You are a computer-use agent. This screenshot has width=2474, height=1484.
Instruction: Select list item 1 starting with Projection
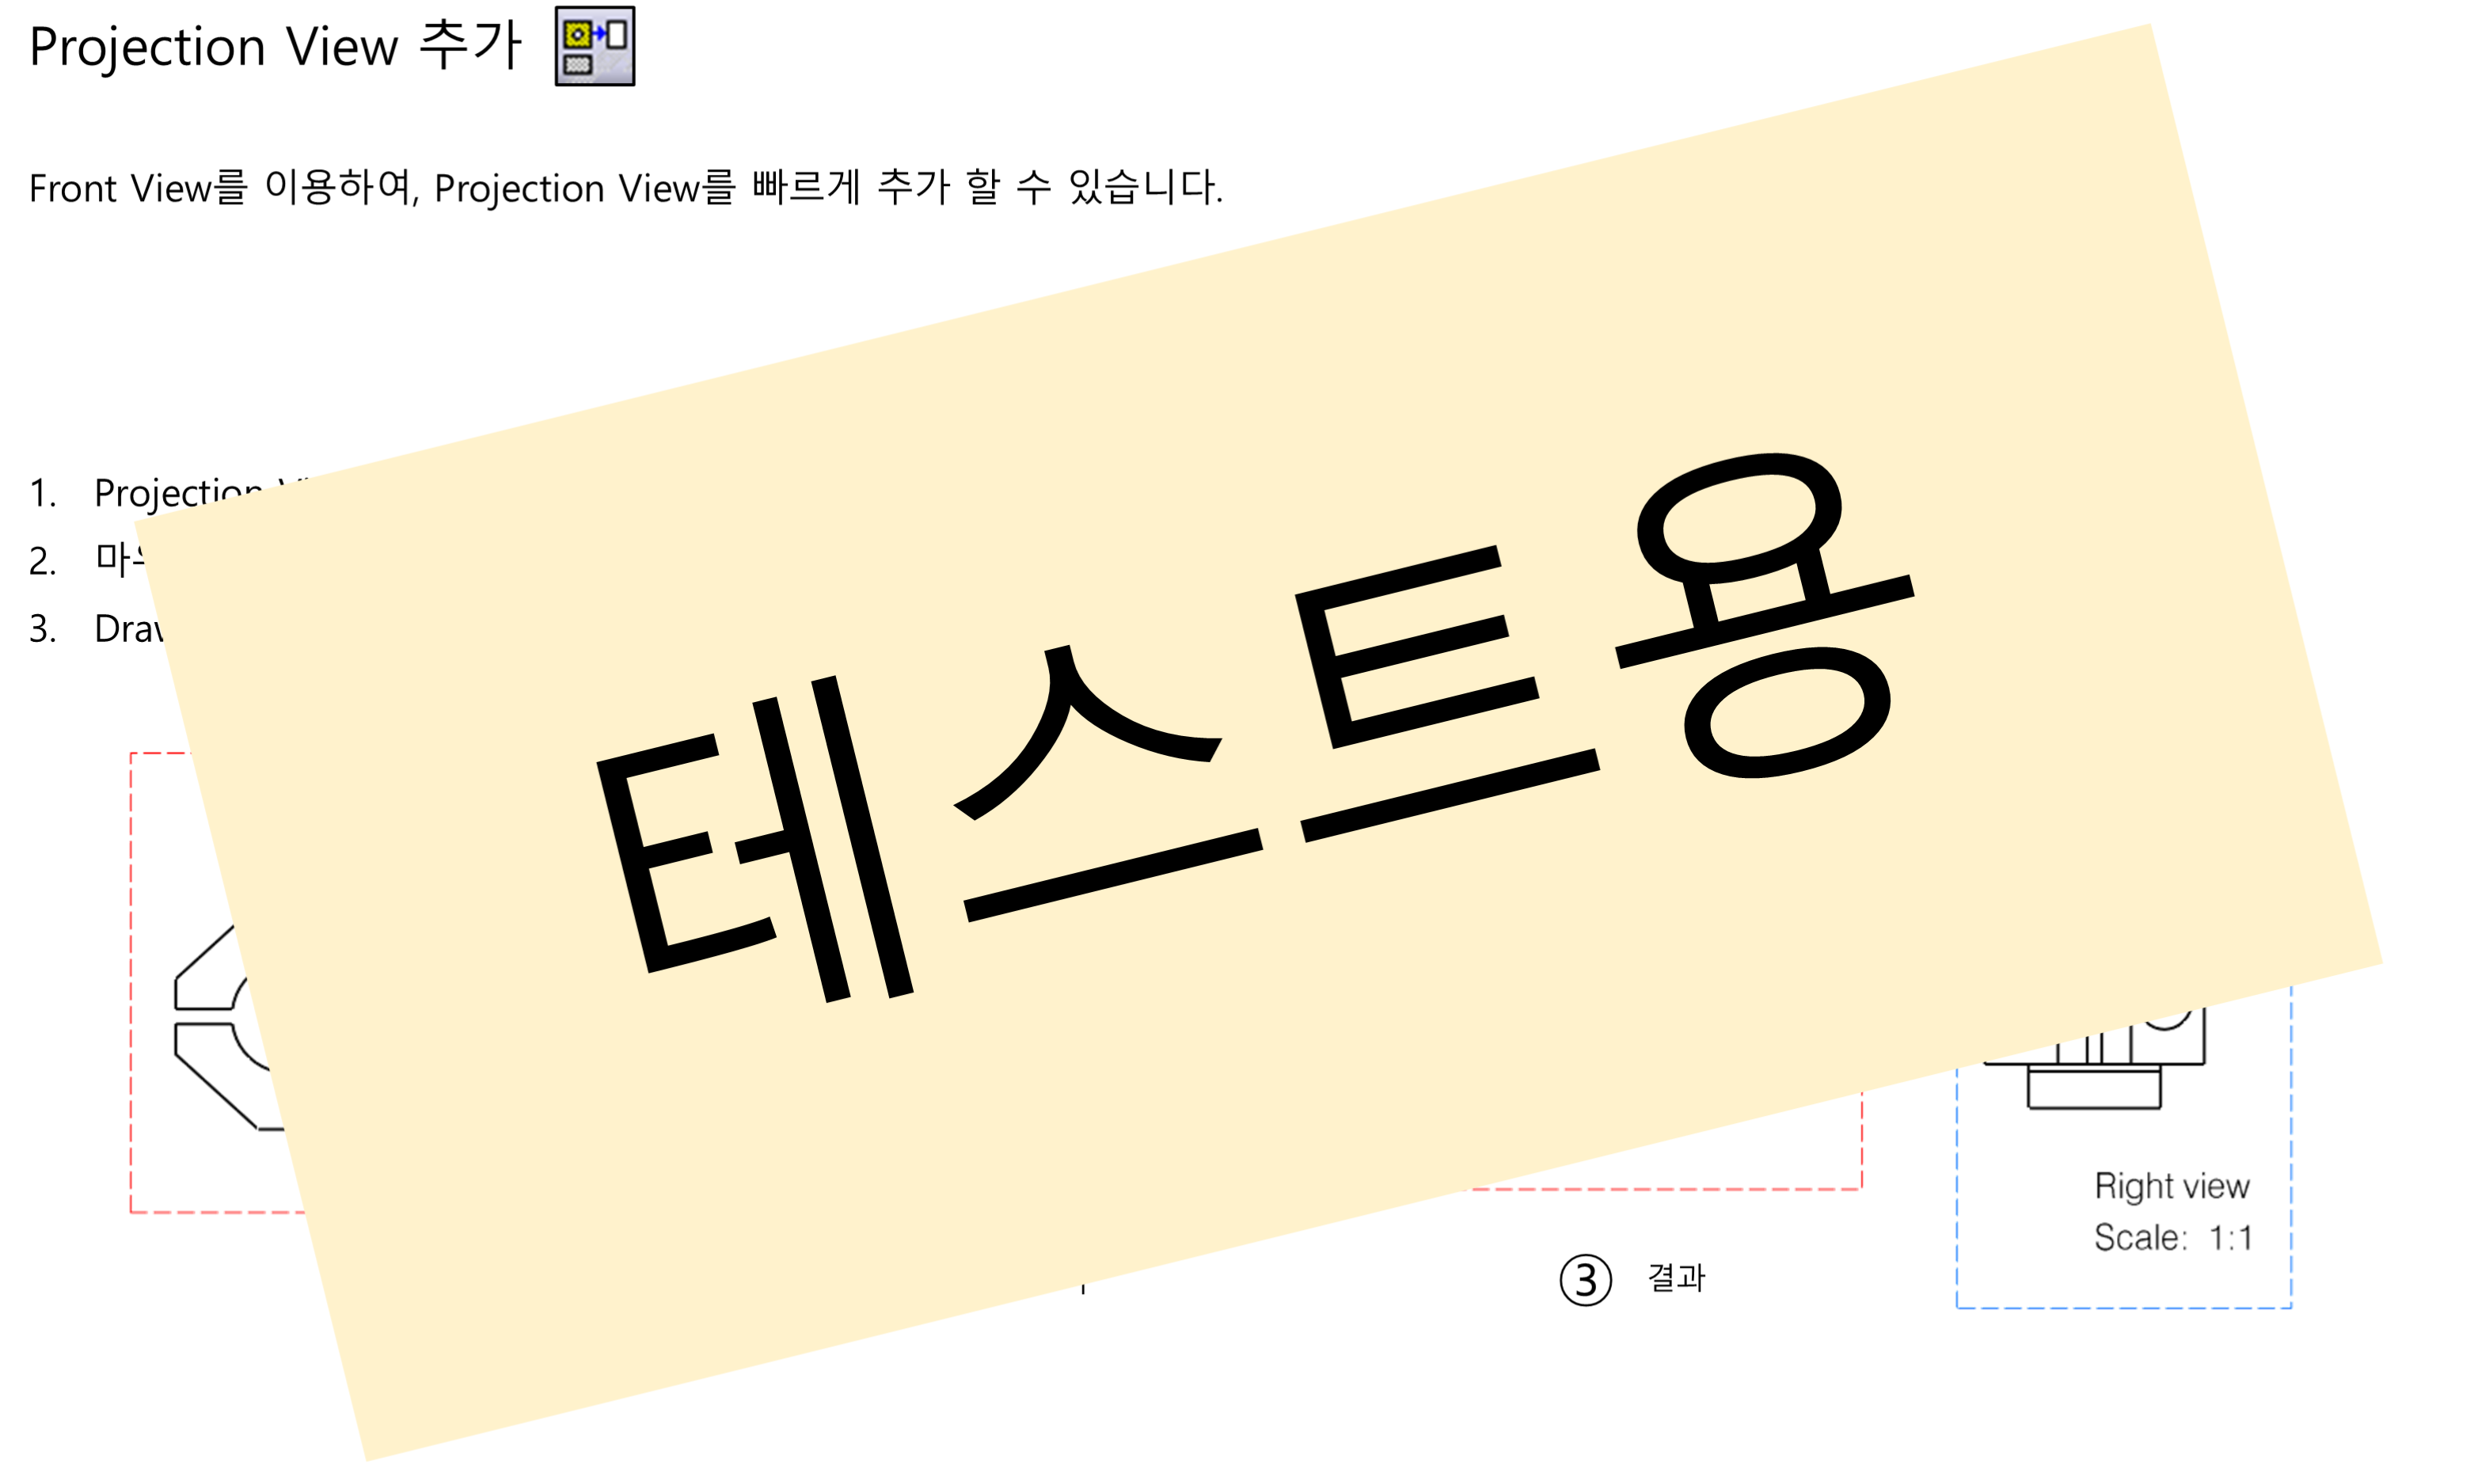(x=180, y=493)
